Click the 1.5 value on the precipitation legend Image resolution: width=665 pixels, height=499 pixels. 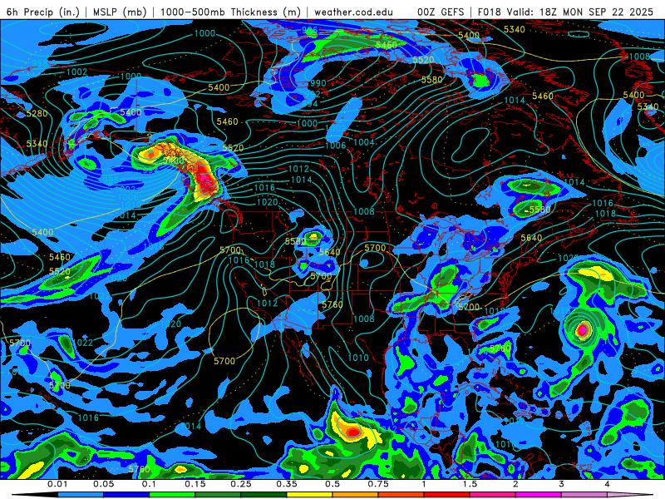click(470, 484)
